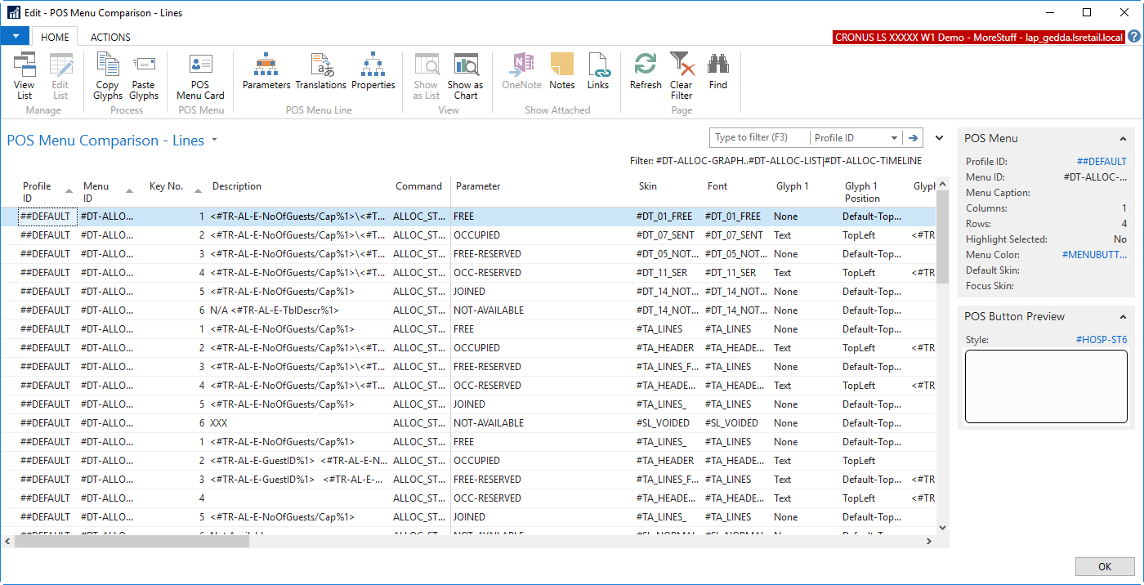Image resolution: width=1144 pixels, height=585 pixels.
Task: Select the HOME ribbon tab
Action: (55, 37)
